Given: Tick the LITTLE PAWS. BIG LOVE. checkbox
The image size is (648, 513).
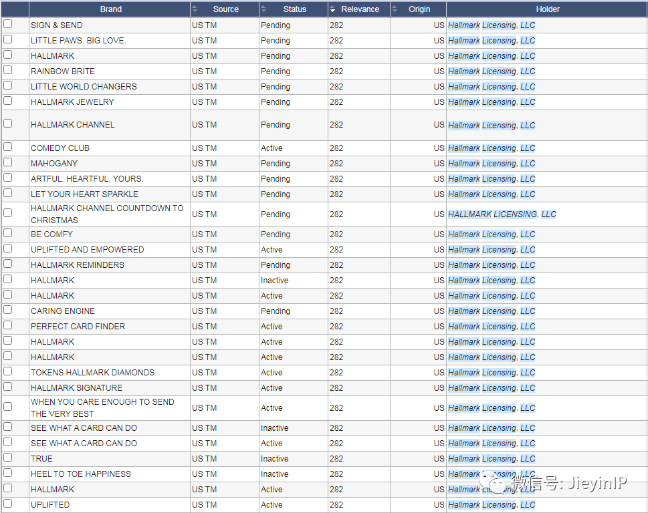Looking at the screenshot, I should 8,39.
